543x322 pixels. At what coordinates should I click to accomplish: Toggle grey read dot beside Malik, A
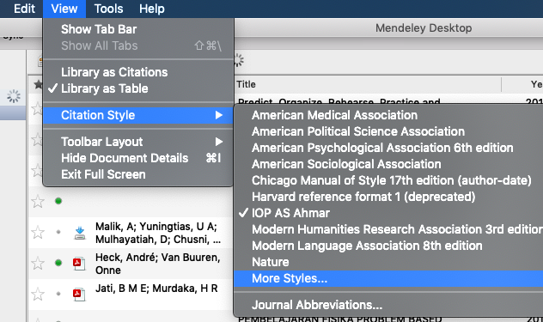58,232
